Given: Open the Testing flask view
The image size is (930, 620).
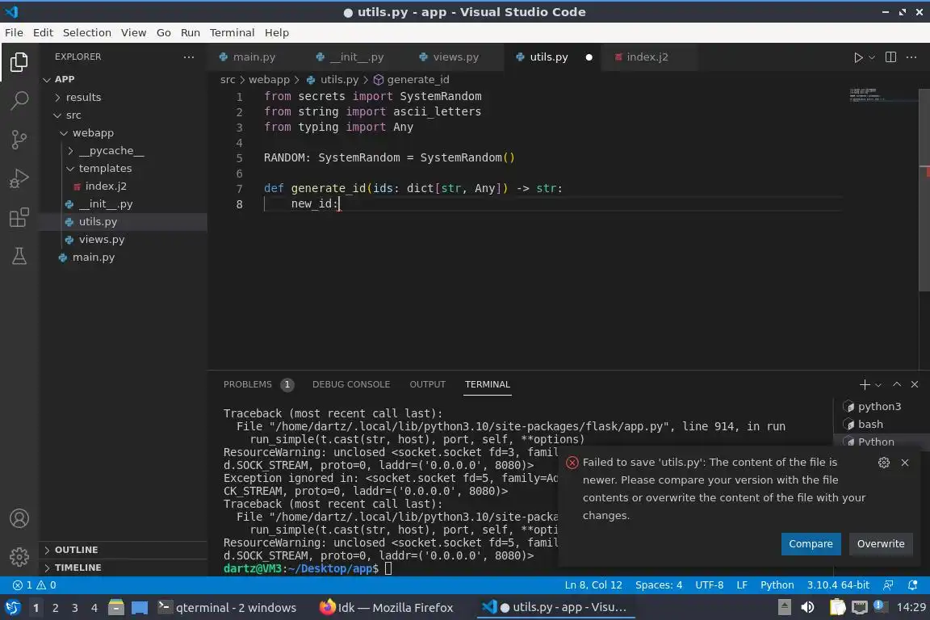Looking at the screenshot, I should tap(19, 256).
